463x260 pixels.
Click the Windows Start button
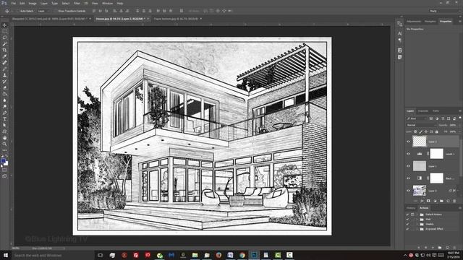click(x=6, y=255)
